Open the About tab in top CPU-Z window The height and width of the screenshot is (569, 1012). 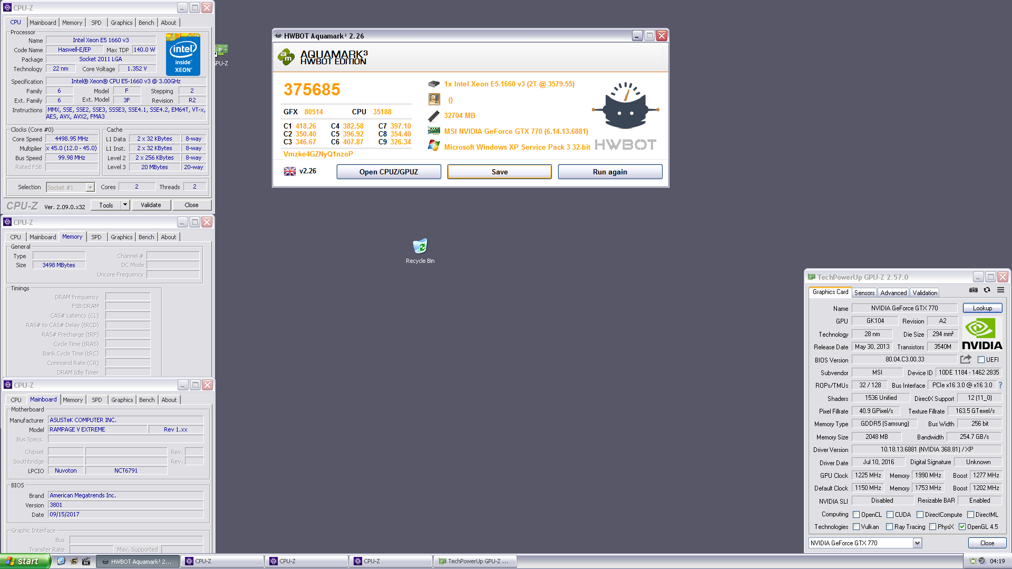point(169,23)
